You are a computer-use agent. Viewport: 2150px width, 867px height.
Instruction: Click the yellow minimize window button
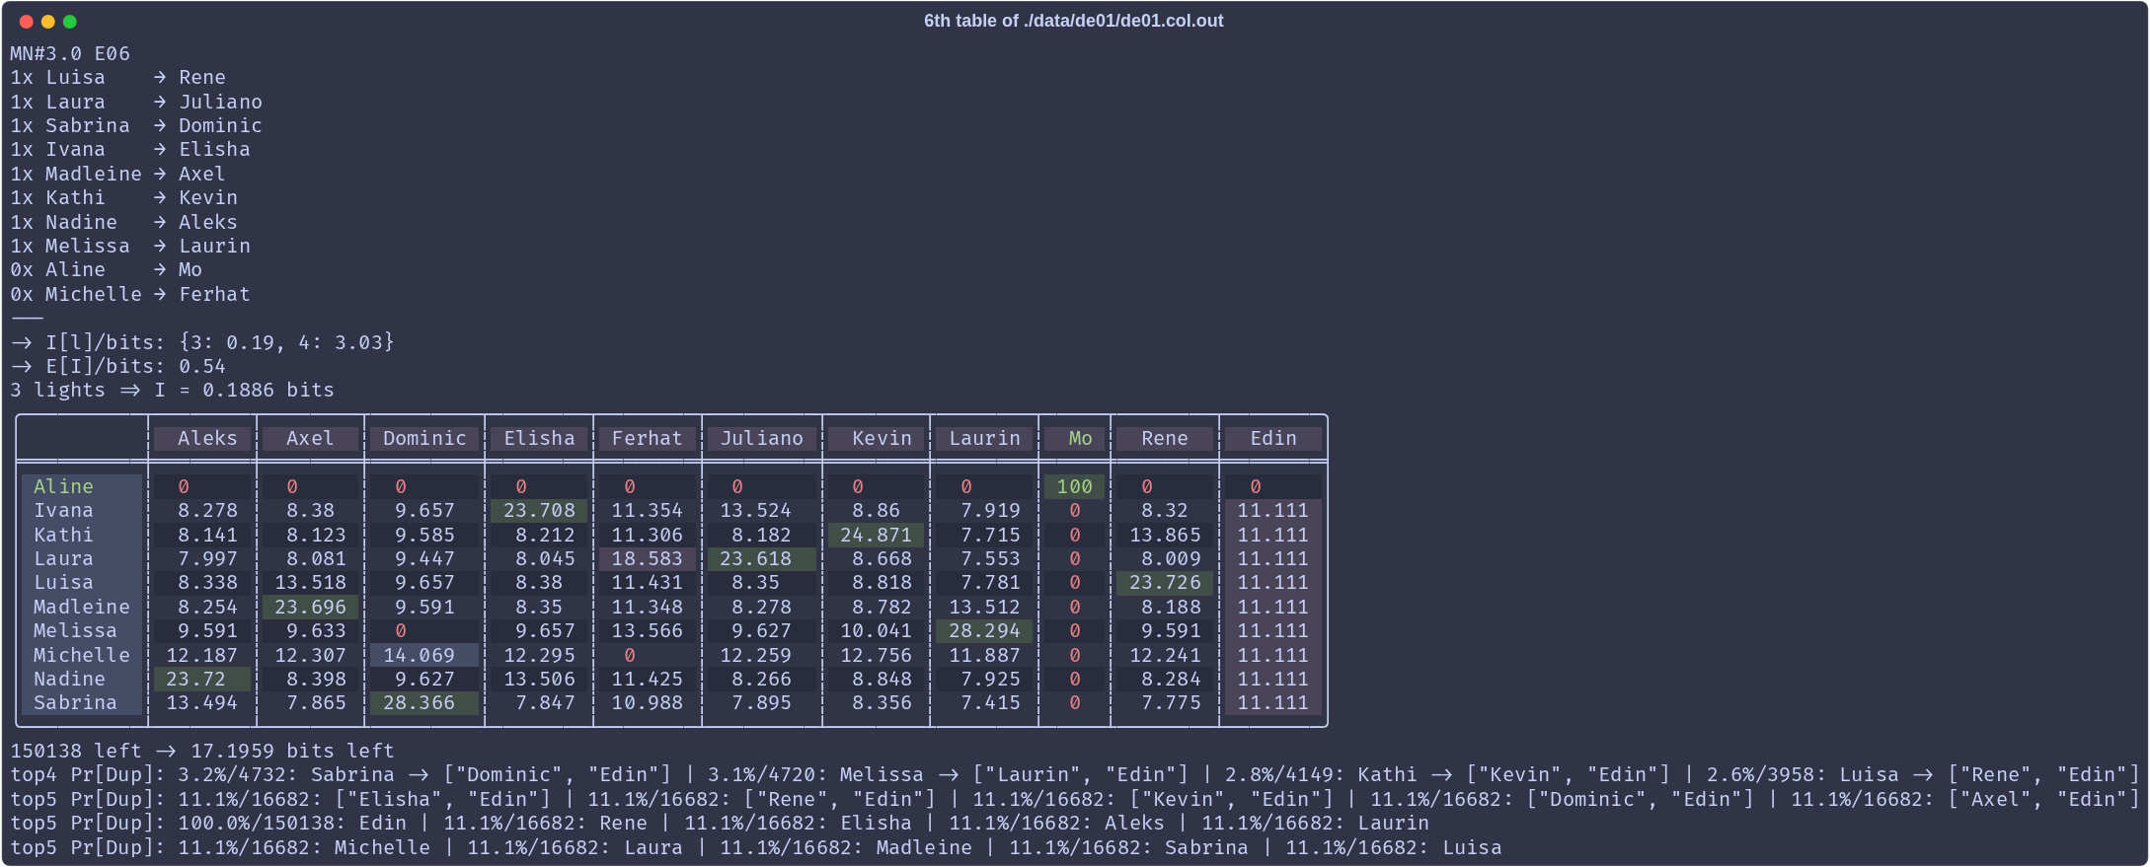[x=48, y=21]
